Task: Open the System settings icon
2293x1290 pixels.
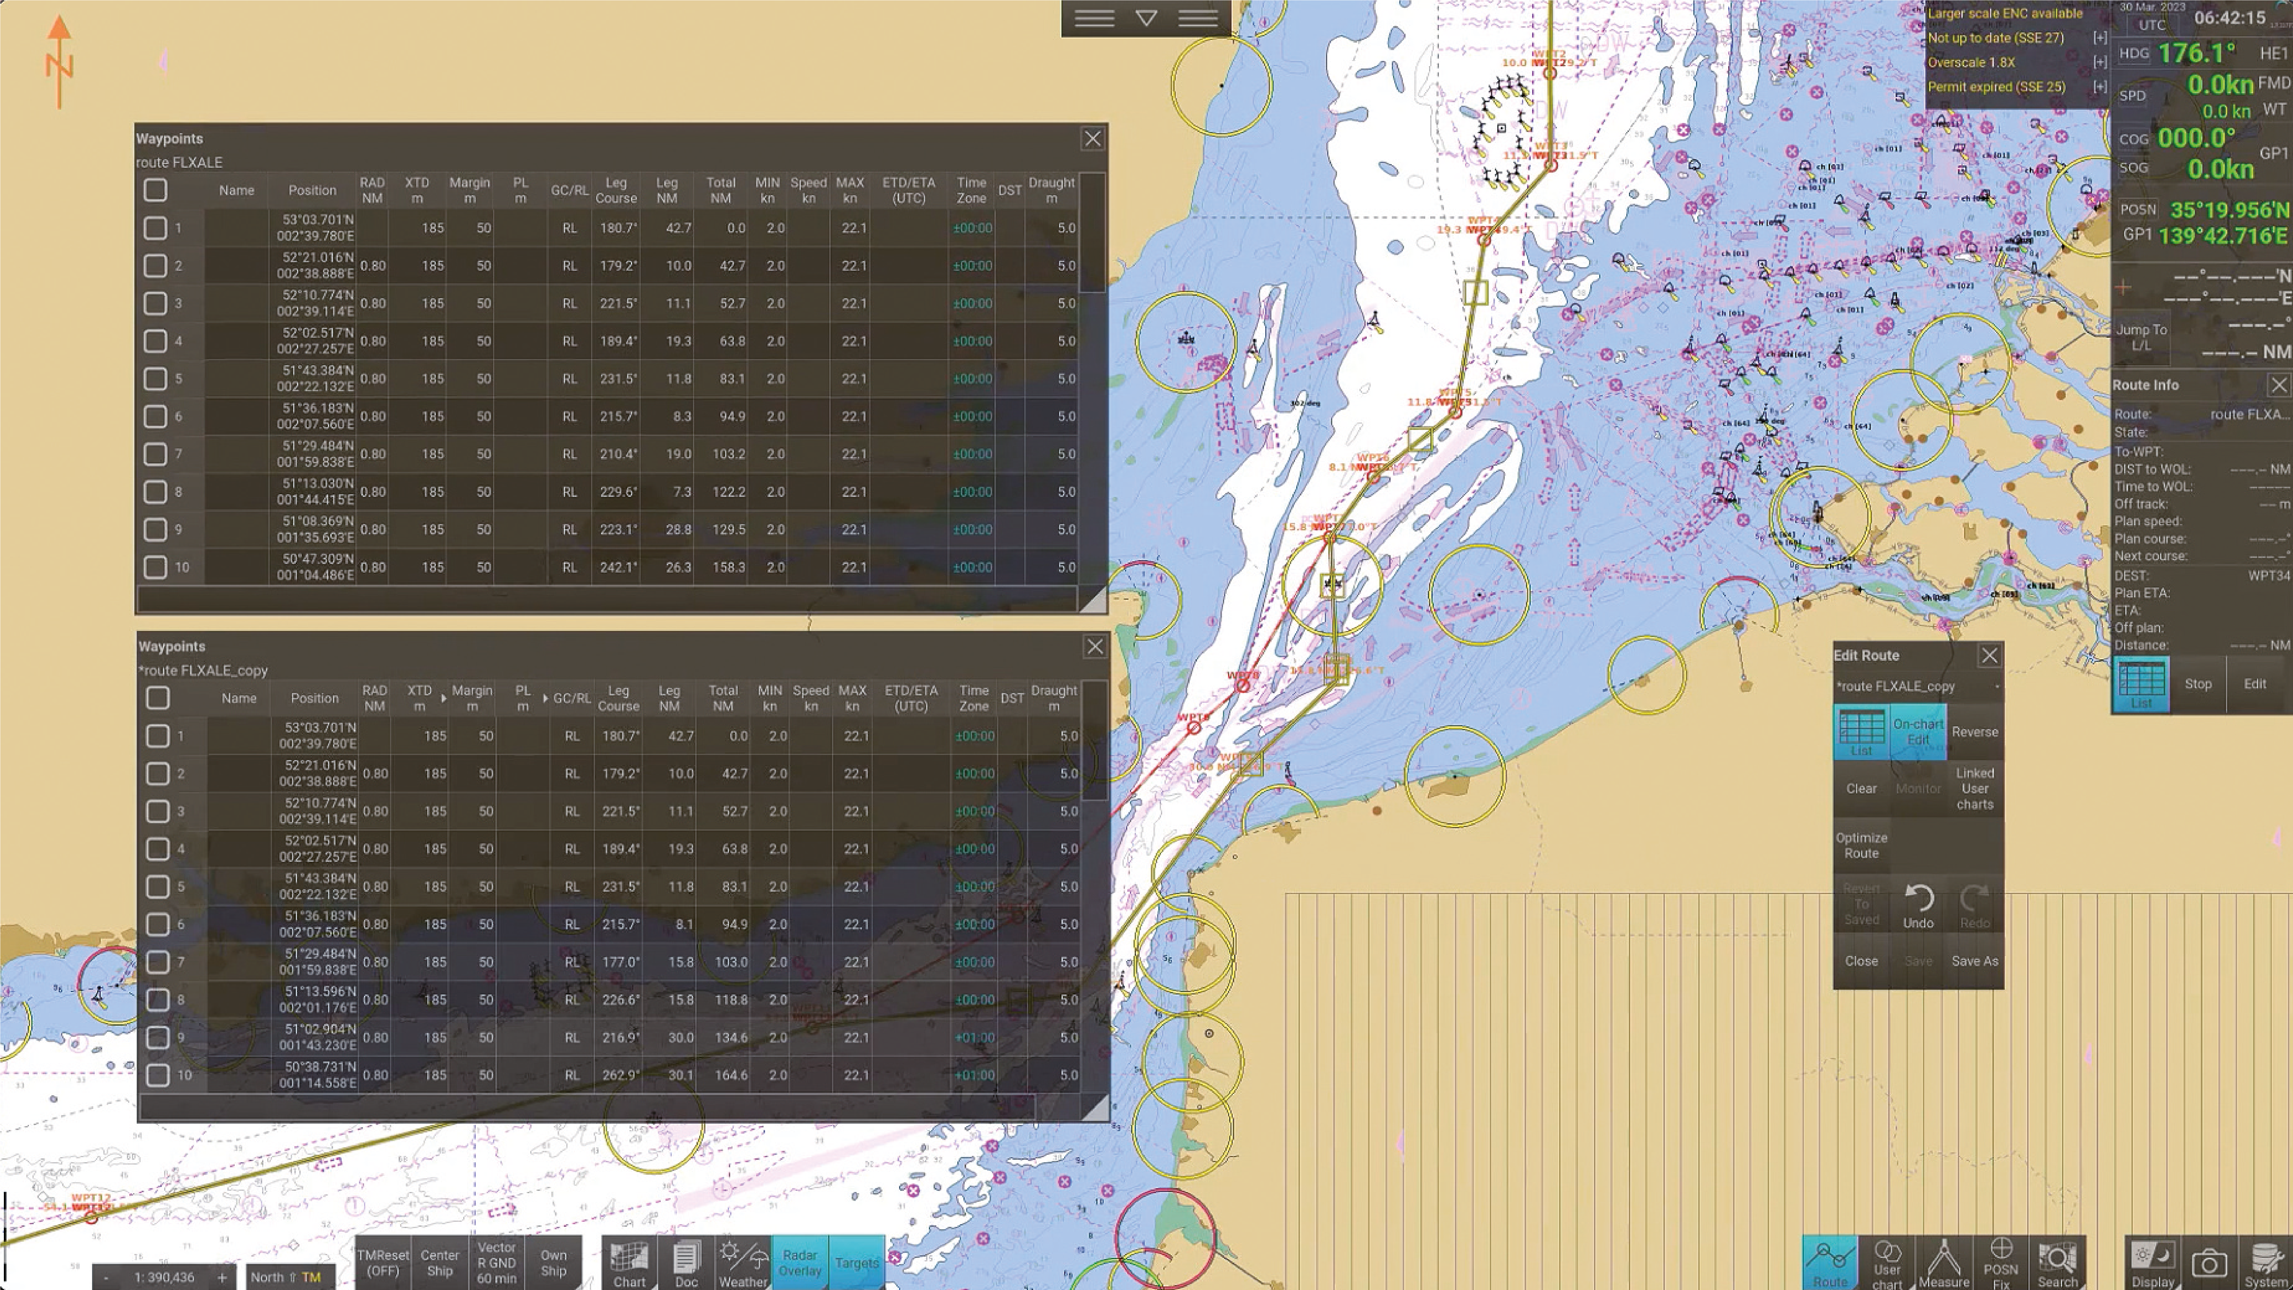Action: point(2266,1262)
